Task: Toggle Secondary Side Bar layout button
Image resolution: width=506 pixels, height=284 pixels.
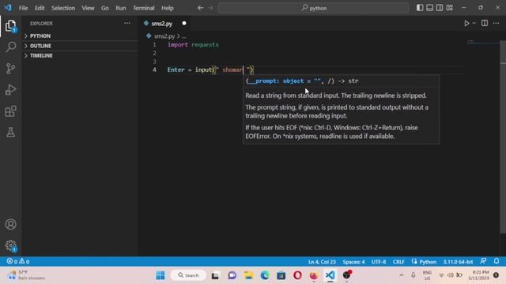Action: pyautogui.click(x=440, y=8)
